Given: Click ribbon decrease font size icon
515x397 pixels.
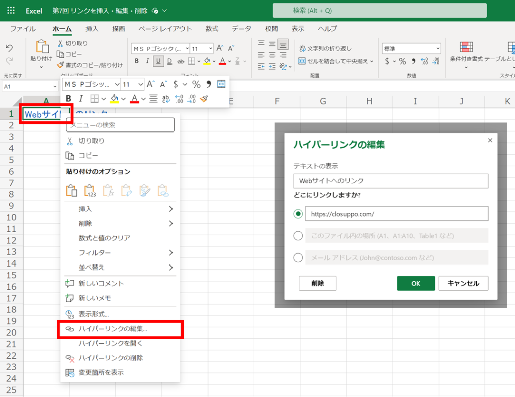Looking at the screenshot, I should tap(231, 48).
